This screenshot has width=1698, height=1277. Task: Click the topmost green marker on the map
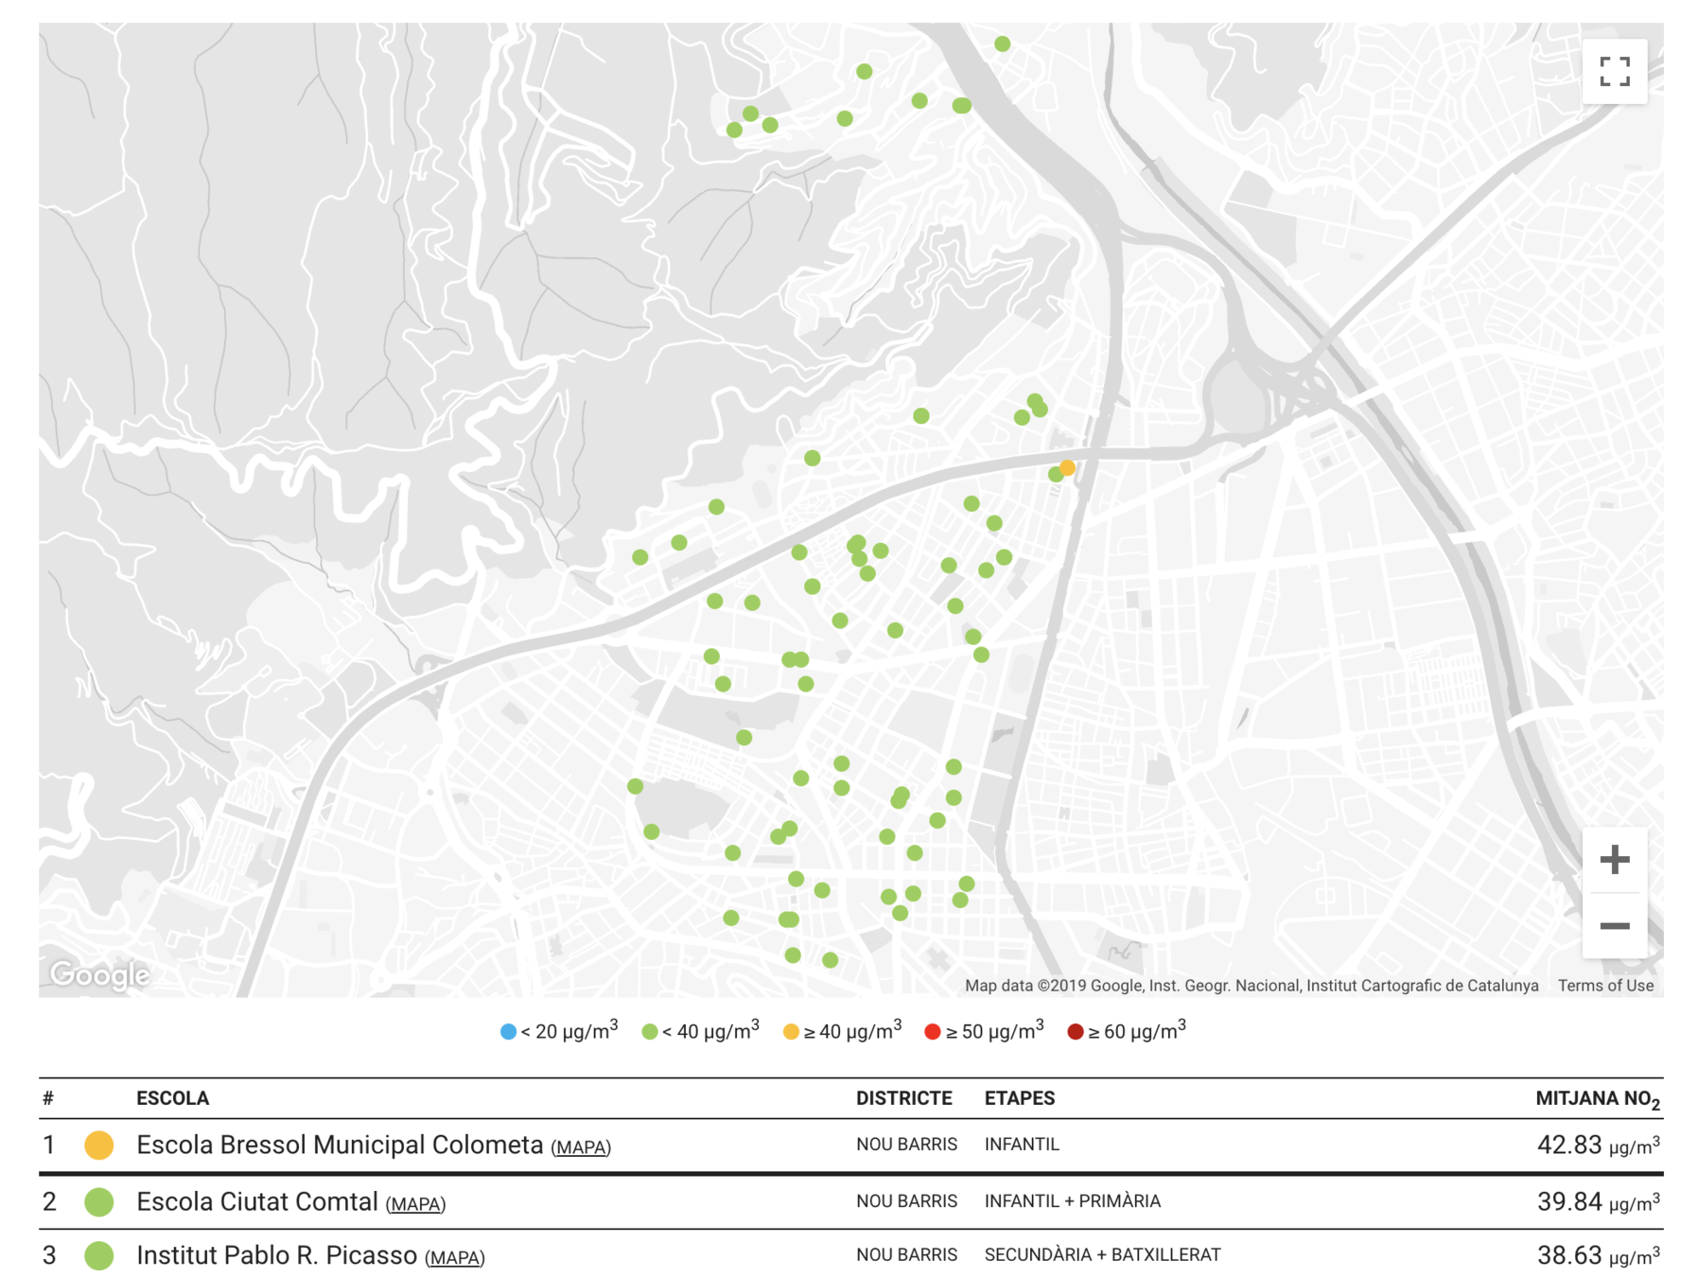pyautogui.click(x=1003, y=44)
